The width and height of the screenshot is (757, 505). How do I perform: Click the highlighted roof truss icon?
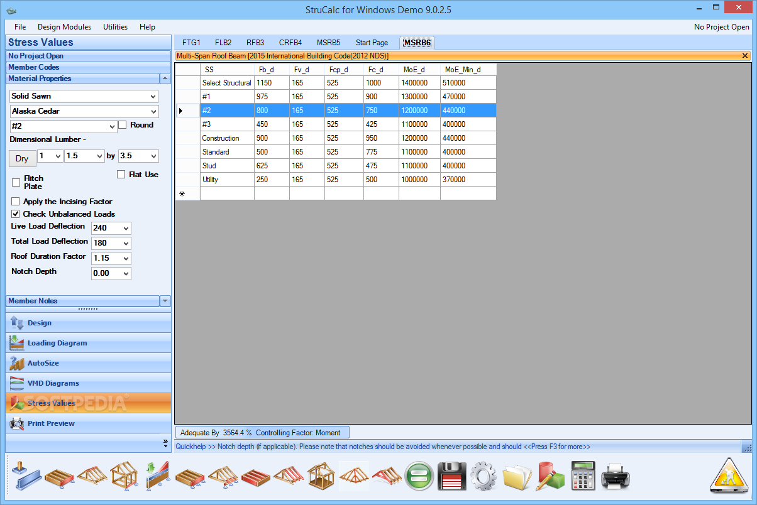click(x=355, y=477)
